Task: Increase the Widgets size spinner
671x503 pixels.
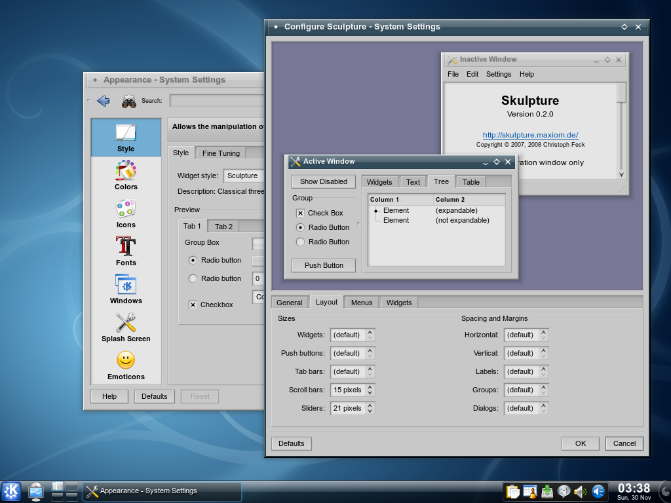Action: pyautogui.click(x=370, y=332)
